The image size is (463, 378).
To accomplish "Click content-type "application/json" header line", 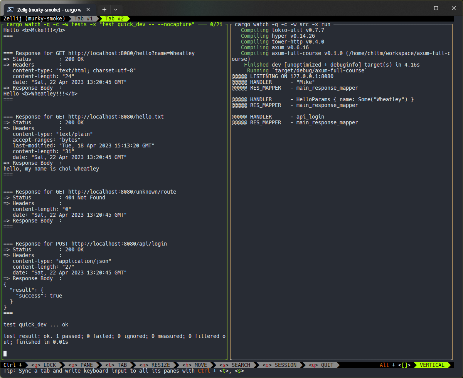I will coord(62,261).
